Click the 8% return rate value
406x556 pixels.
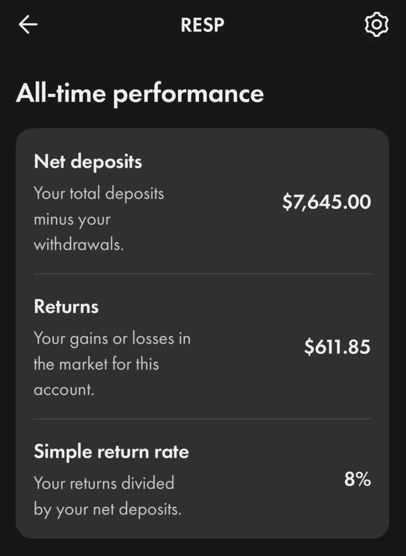[357, 479]
